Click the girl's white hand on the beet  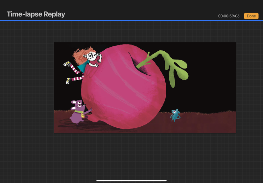(95, 65)
